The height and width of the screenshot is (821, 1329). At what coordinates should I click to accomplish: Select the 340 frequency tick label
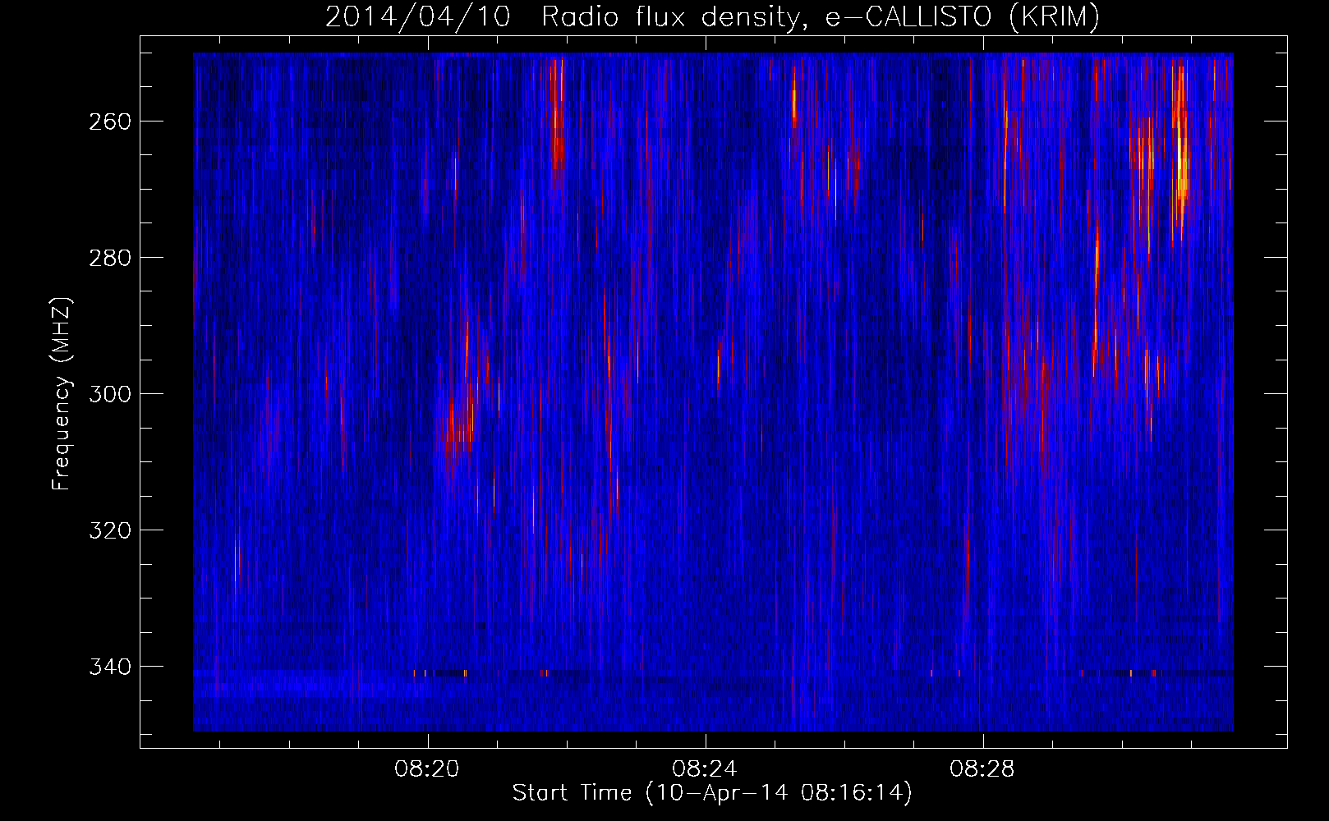coord(110,667)
